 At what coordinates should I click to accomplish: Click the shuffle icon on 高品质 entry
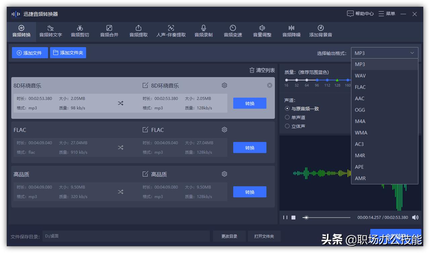(x=121, y=192)
